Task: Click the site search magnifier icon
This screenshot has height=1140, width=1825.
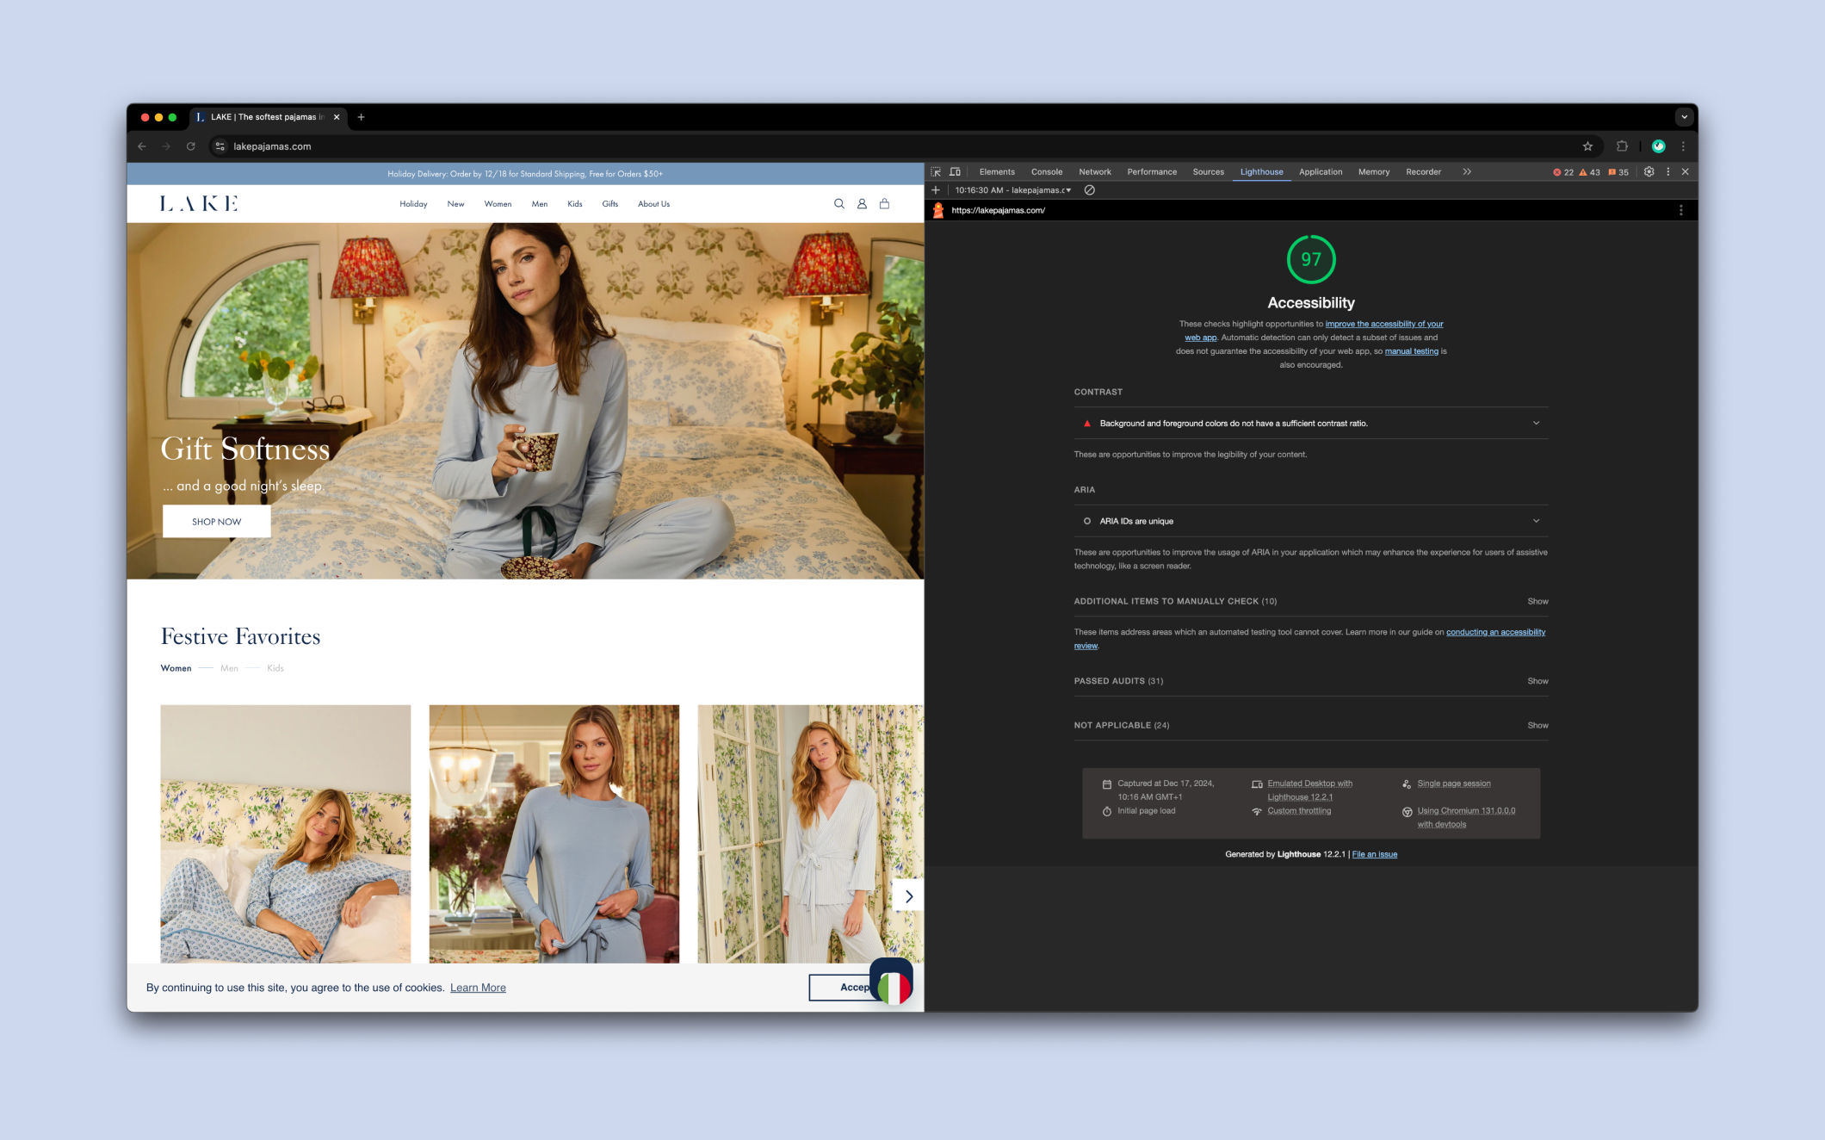Action: (838, 204)
